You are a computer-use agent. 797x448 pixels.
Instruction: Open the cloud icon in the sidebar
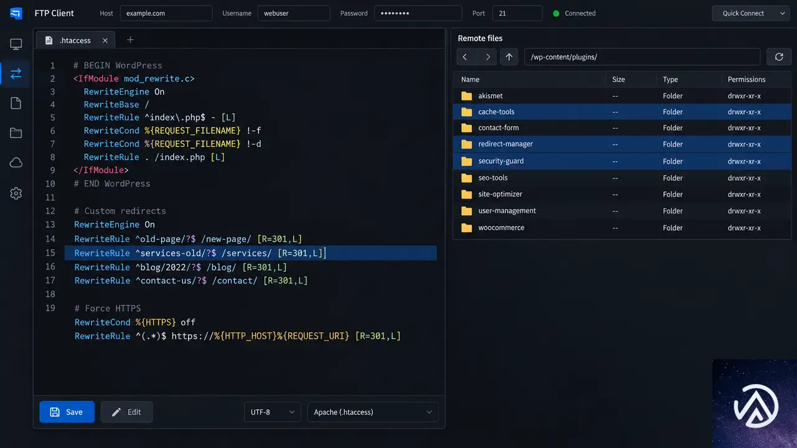[16, 162]
